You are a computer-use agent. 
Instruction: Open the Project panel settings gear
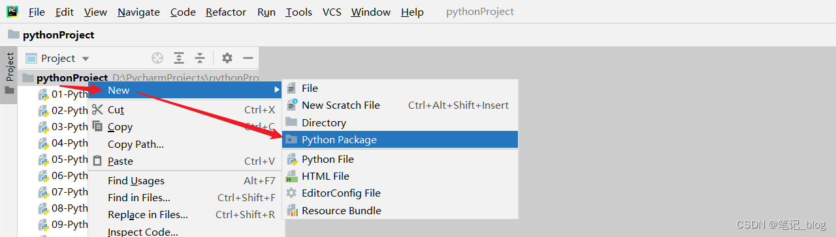coord(227,58)
